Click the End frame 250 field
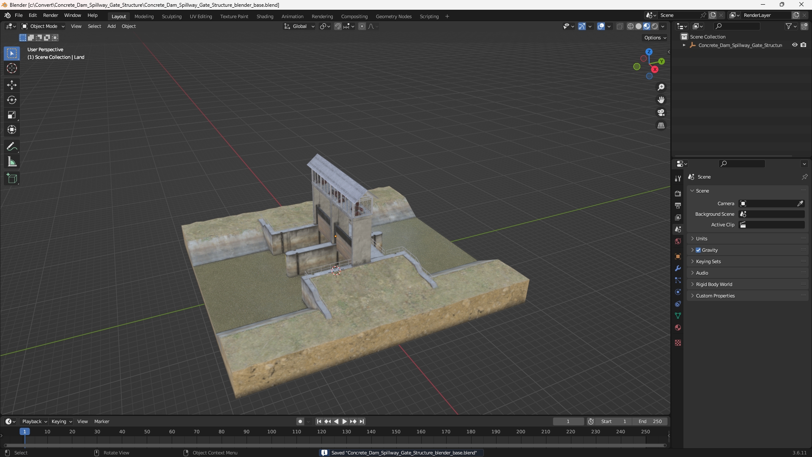This screenshot has width=812, height=457. 650,421
